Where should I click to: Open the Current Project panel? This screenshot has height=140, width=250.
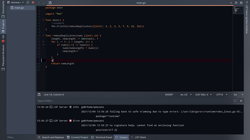[78, 137]
